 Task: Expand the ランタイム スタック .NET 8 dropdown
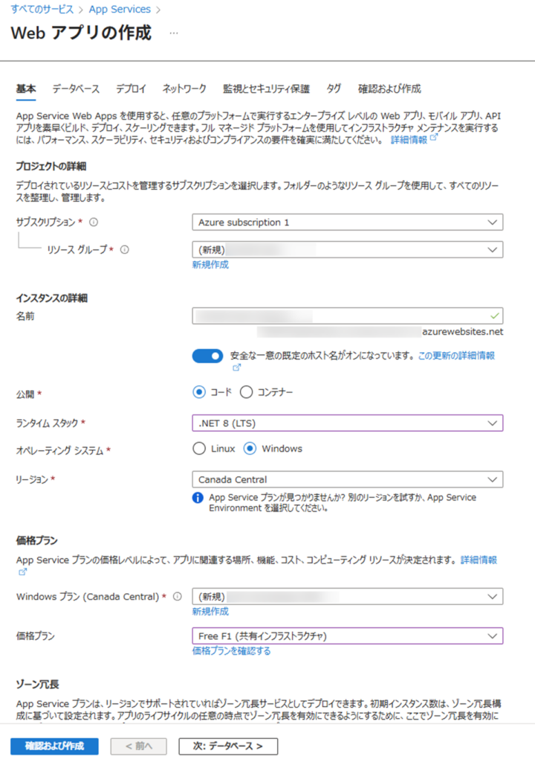click(x=347, y=423)
